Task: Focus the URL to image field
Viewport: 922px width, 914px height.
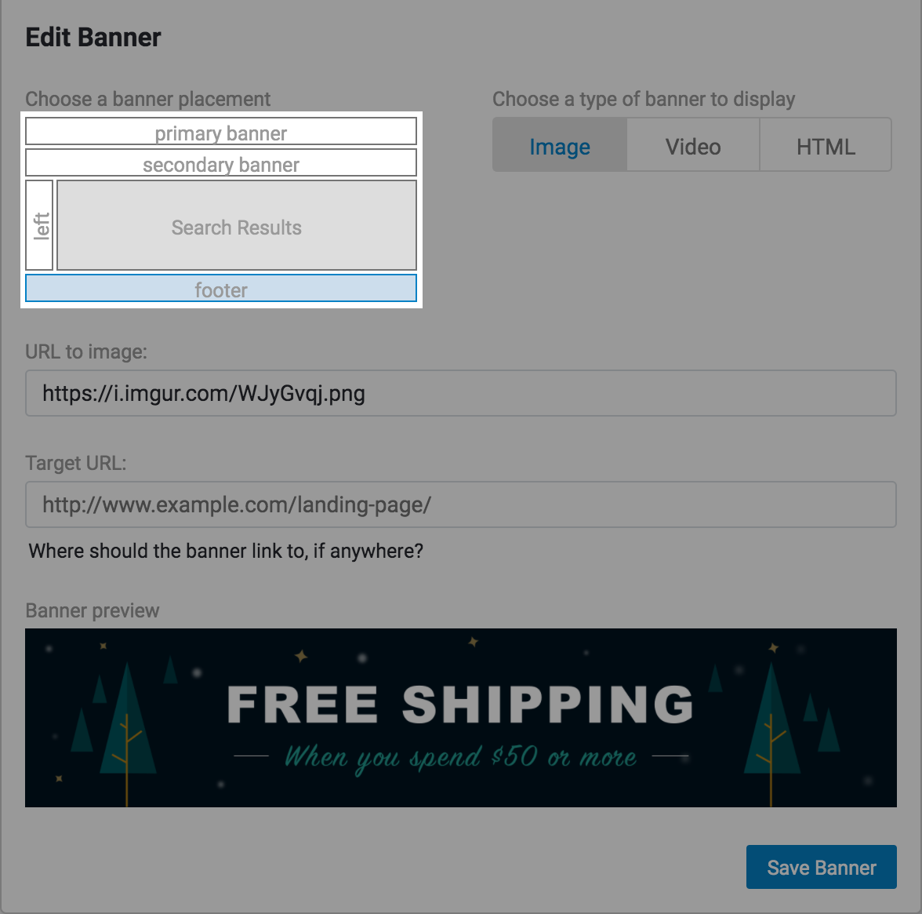Action: 461,393
